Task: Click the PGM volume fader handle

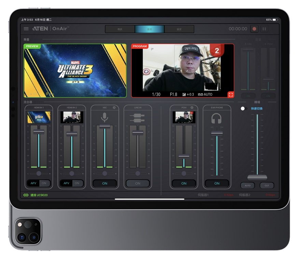Action: (184, 156)
